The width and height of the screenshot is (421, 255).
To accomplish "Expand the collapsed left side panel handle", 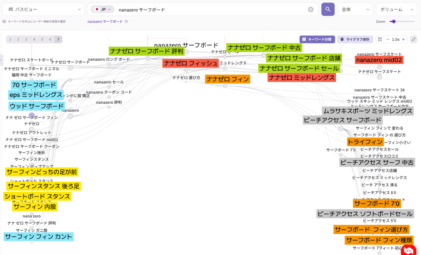I will tap(1, 60).
